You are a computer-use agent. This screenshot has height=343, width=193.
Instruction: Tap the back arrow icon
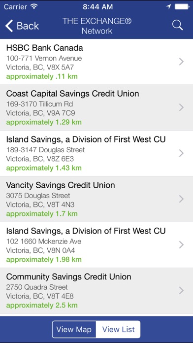[x=9, y=26]
